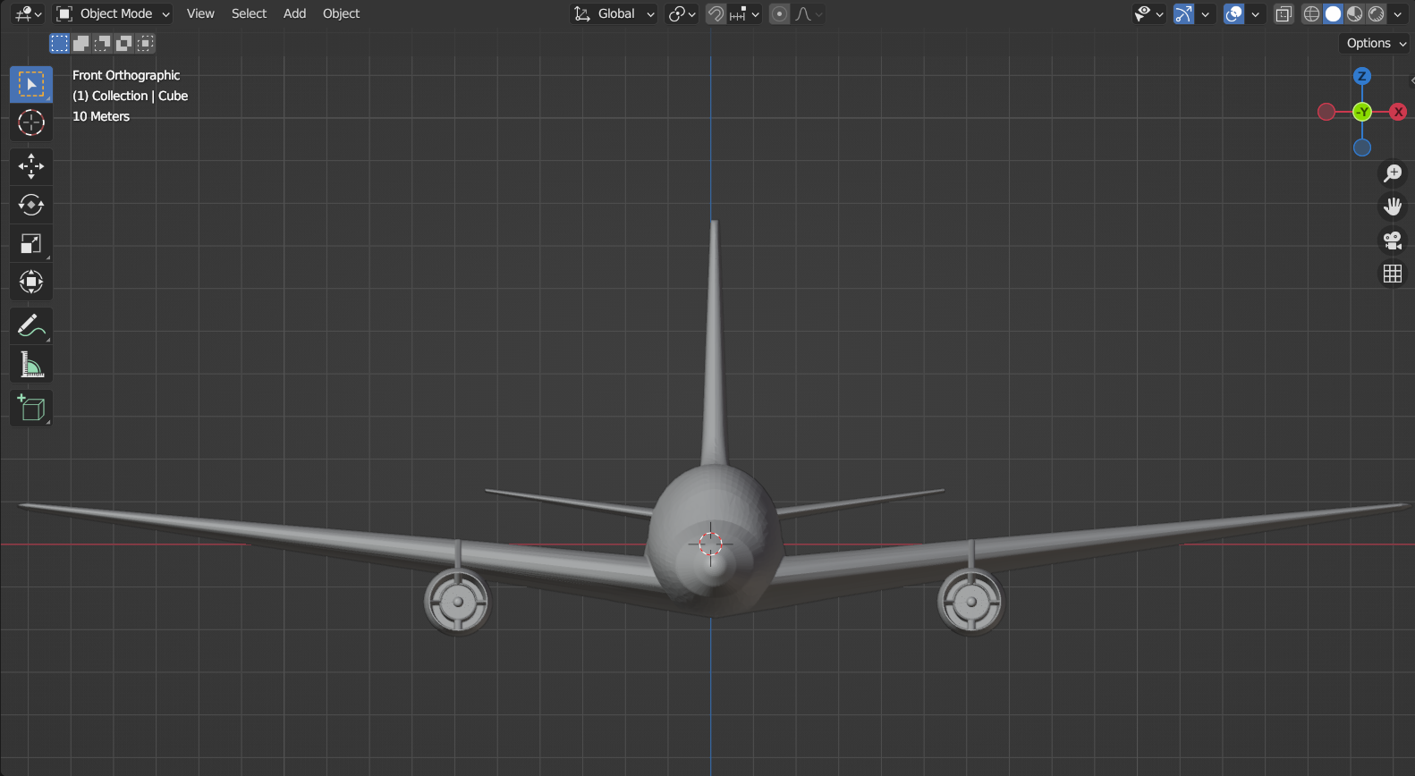The width and height of the screenshot is (1415, 776).
Task: Pick the Measure tool
Action: click(x=31, y=365)
